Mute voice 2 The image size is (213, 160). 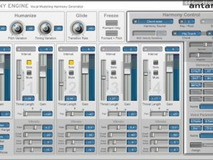click(x=71, y=73)
